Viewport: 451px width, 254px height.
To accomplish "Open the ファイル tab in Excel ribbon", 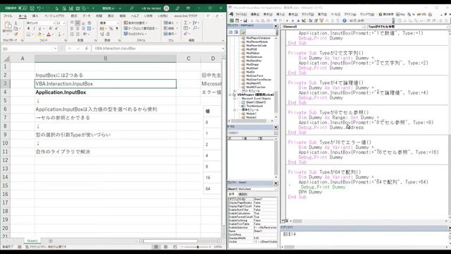I will (x=8, y=16).
